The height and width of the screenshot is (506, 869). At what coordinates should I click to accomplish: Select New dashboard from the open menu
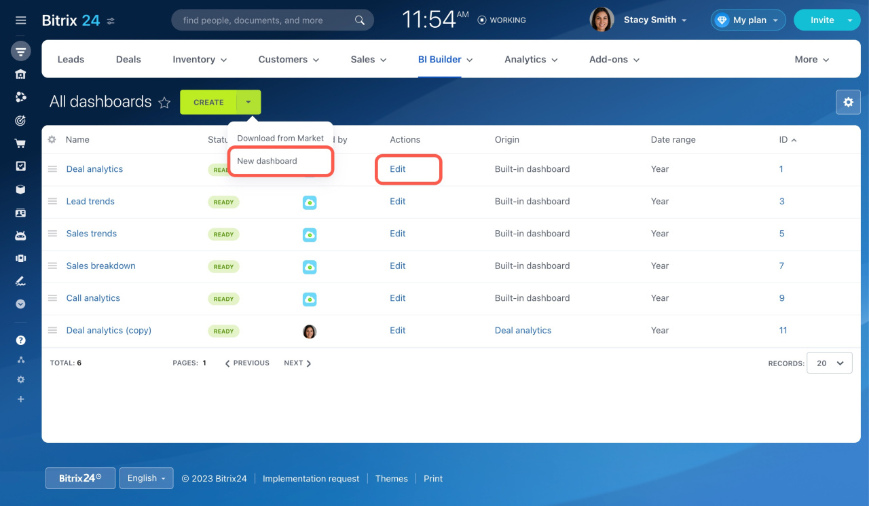[267, 161]
